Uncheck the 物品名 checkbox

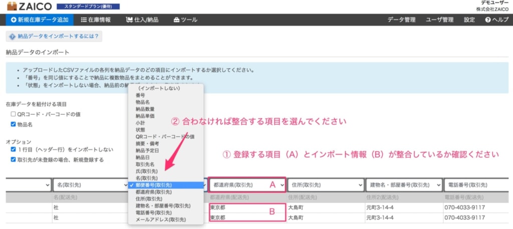[13, 124]
